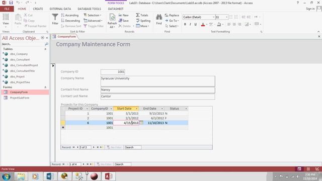The height and width of the screenshot is (181, 322).
Task: Collapse the Tables group
Action: point(45,49)
